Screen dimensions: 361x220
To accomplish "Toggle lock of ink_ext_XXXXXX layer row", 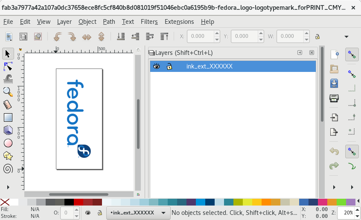I will [169, 66].
